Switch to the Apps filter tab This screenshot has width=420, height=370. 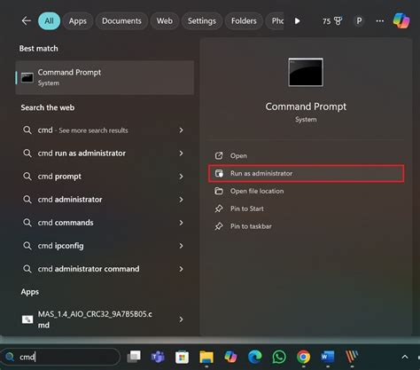tap(78, 21)
